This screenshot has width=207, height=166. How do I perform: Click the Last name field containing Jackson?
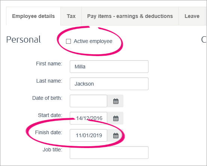(x=109, y=84)
